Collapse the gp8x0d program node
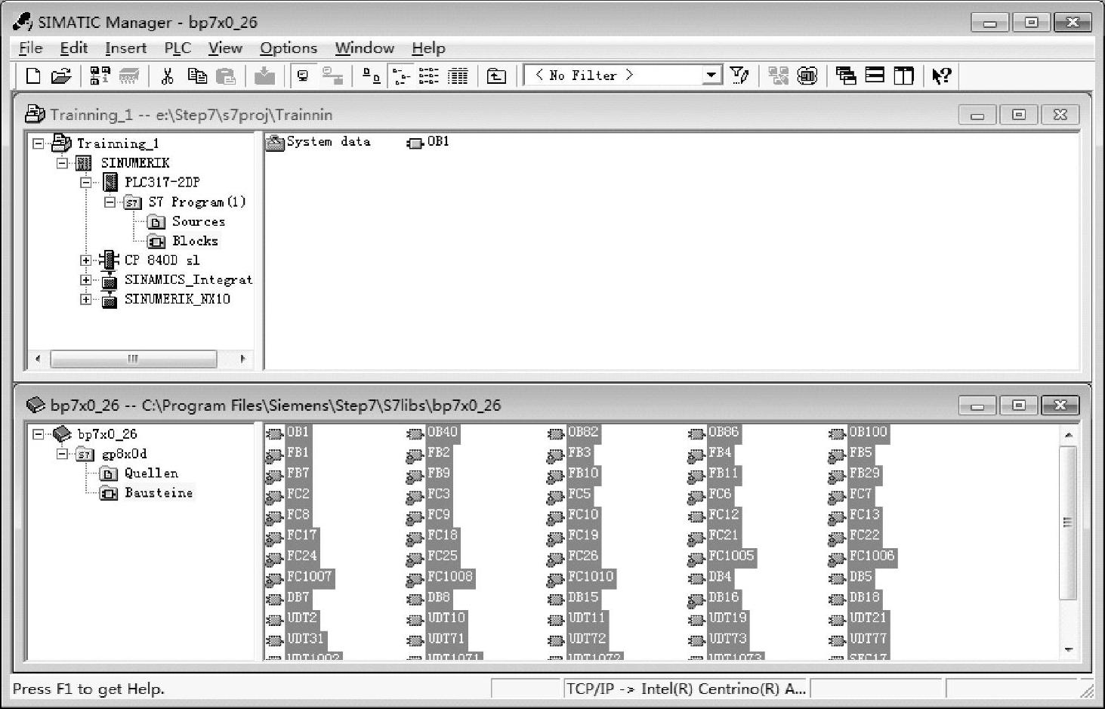 click(63, 454)
